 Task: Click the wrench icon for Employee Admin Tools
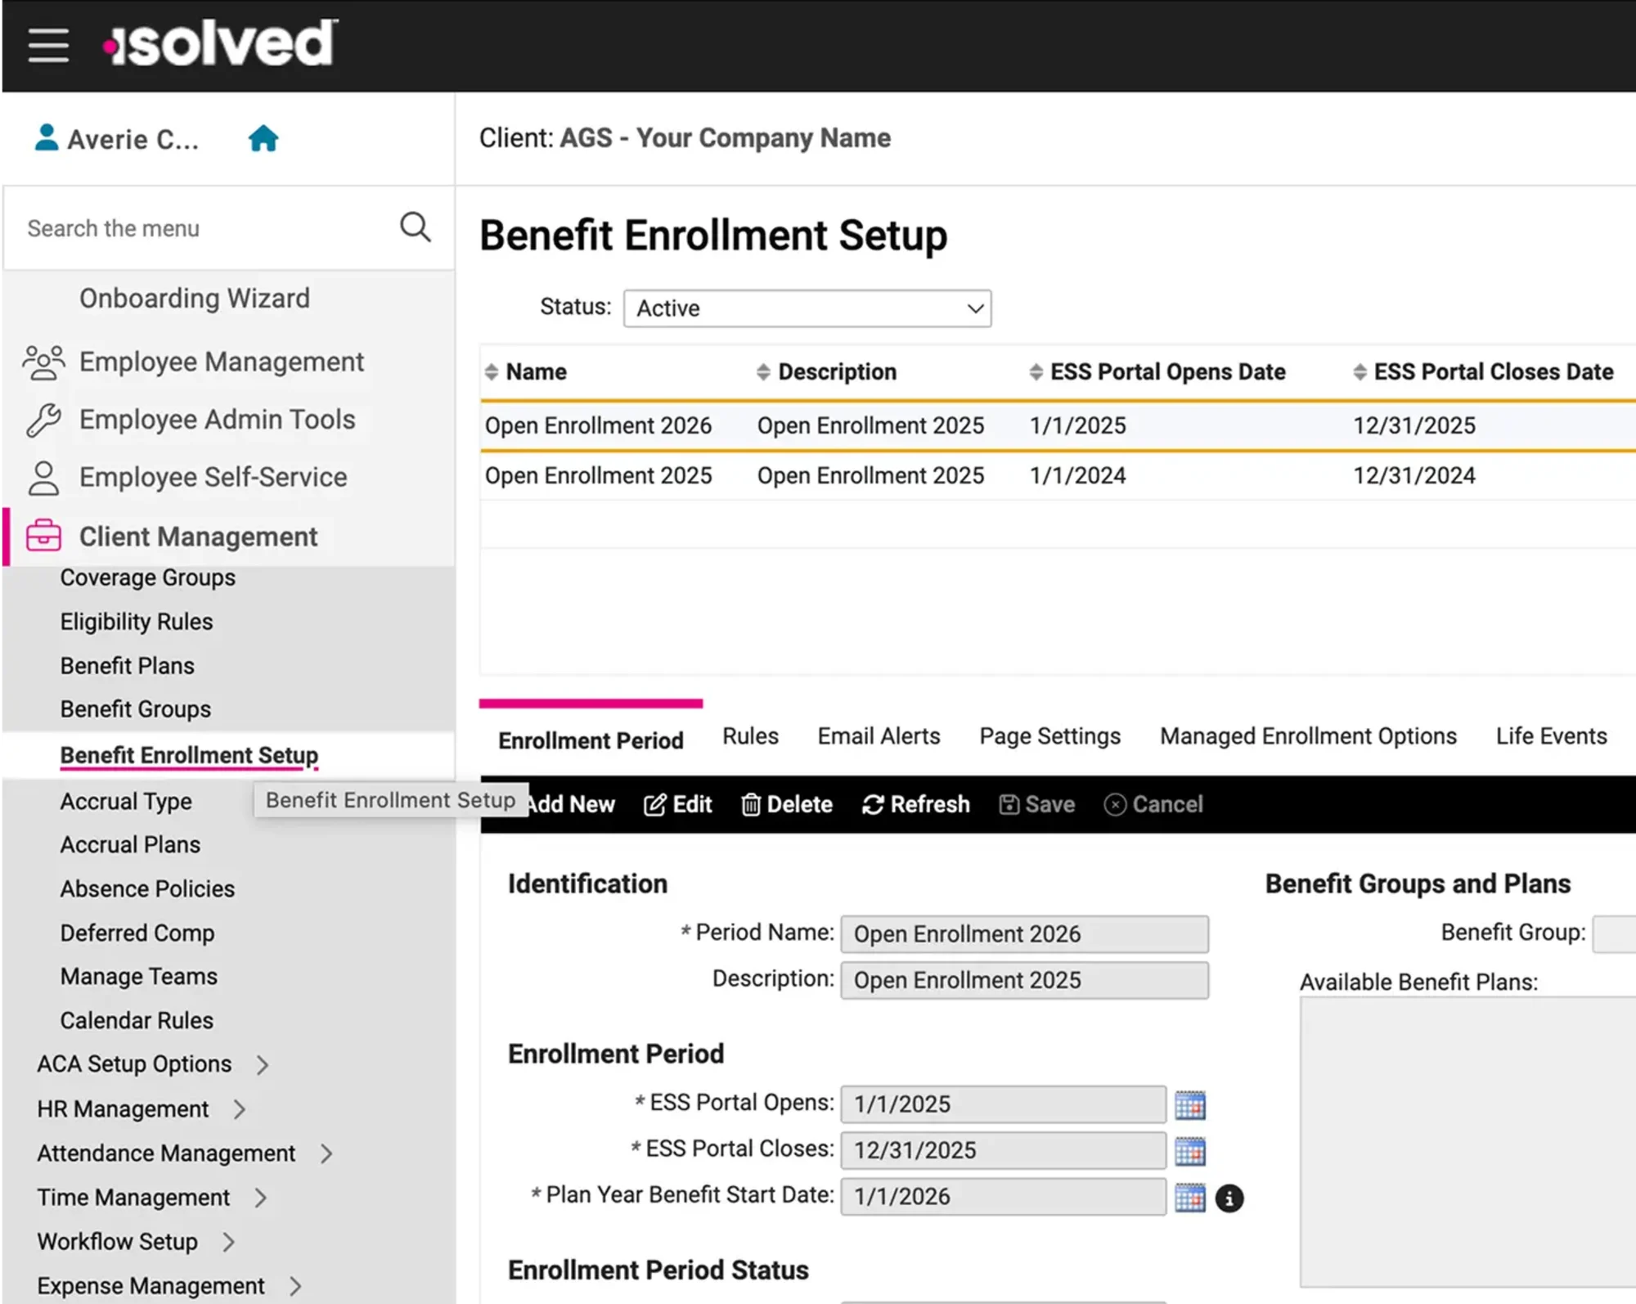point(43,419)
